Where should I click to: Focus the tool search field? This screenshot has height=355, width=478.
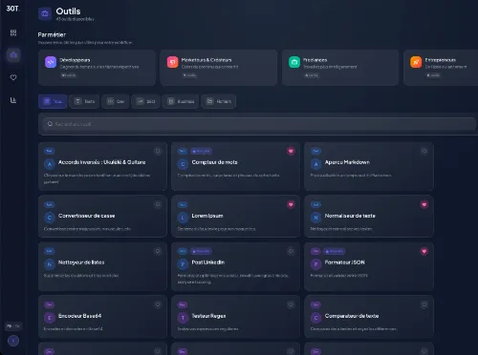(259, 124)
